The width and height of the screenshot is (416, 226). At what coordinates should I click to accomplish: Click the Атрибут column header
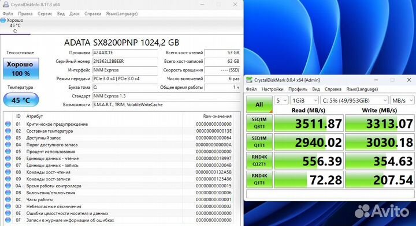pyautogui.click(x=35, y=116)
